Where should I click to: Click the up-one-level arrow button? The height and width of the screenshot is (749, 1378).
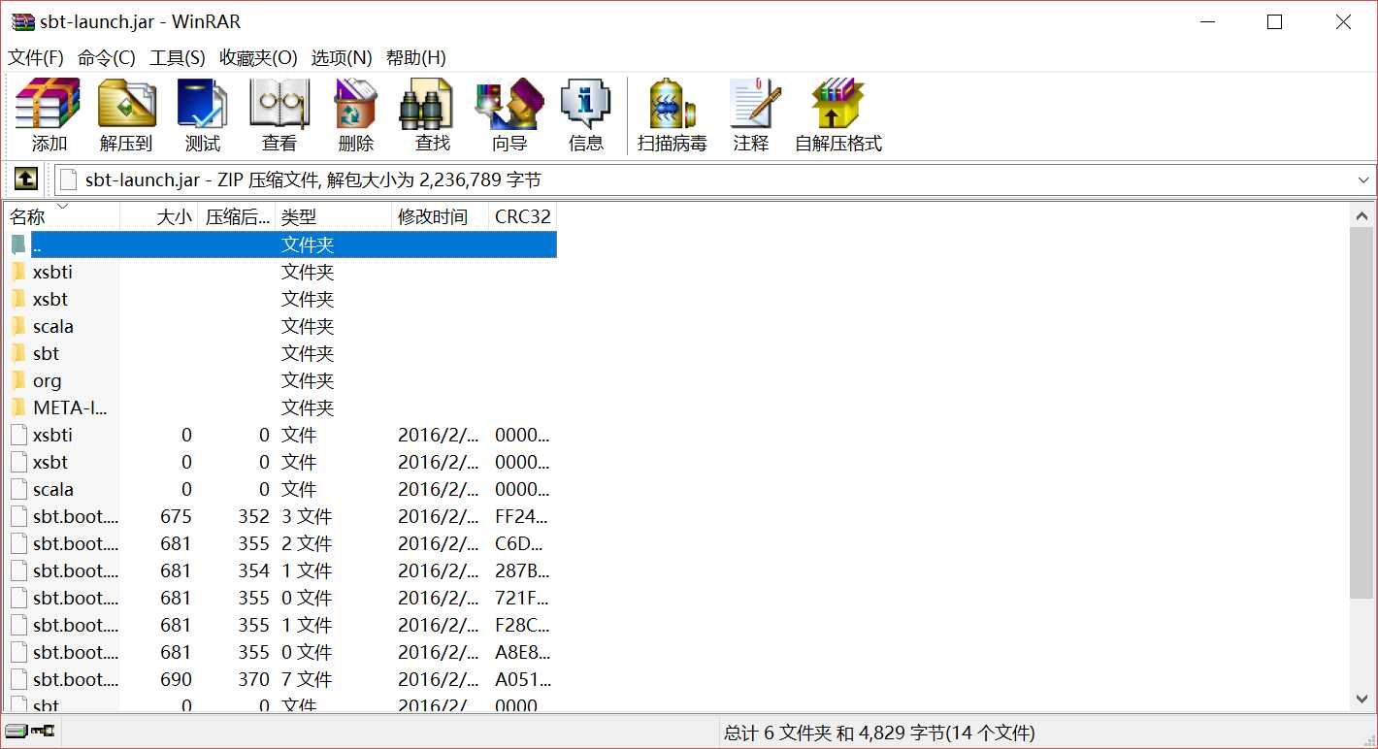[x=25, y=179]
